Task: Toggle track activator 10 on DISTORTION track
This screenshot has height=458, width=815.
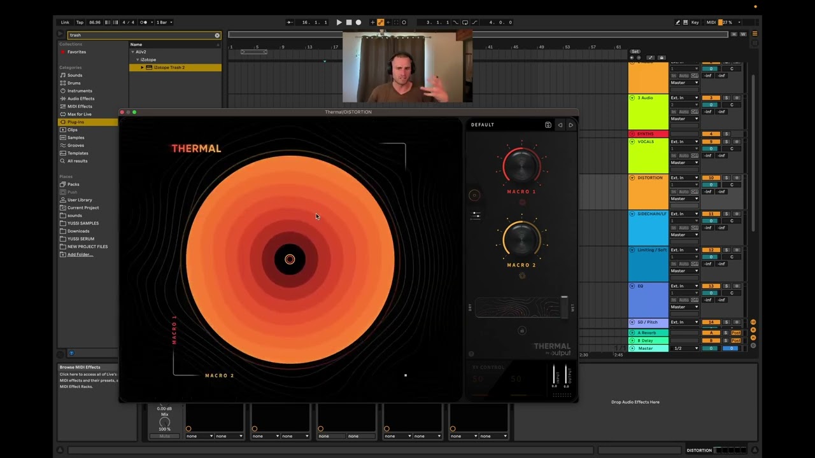Action: coord(711,178)
